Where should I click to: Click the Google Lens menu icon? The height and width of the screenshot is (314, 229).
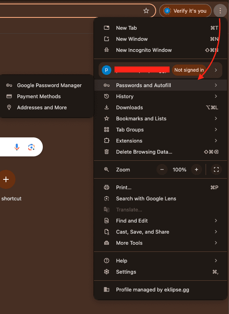107,198
